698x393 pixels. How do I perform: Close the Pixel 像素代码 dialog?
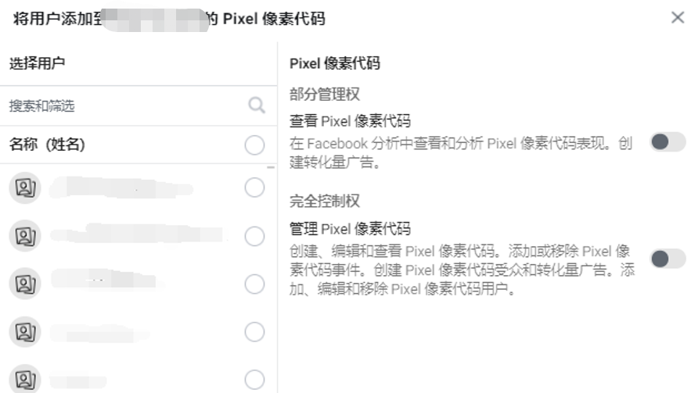pos(678,18)
